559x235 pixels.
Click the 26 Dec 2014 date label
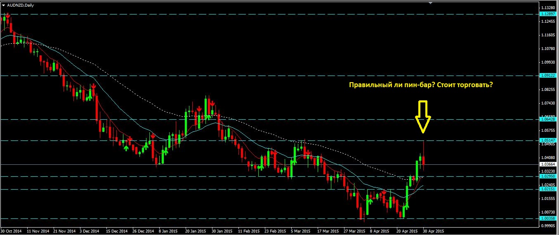(x=144, y=231)
